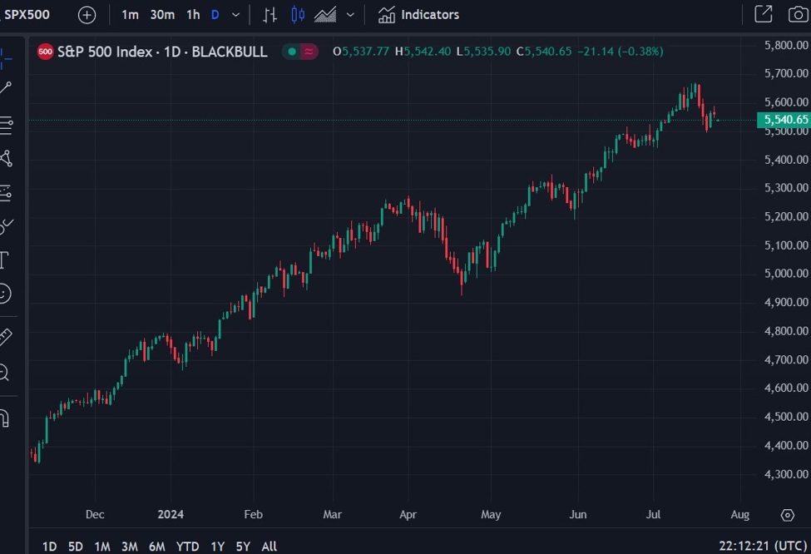Activate the Zoom In tool
Screen dimensions: 811x554
coord(5,373)
